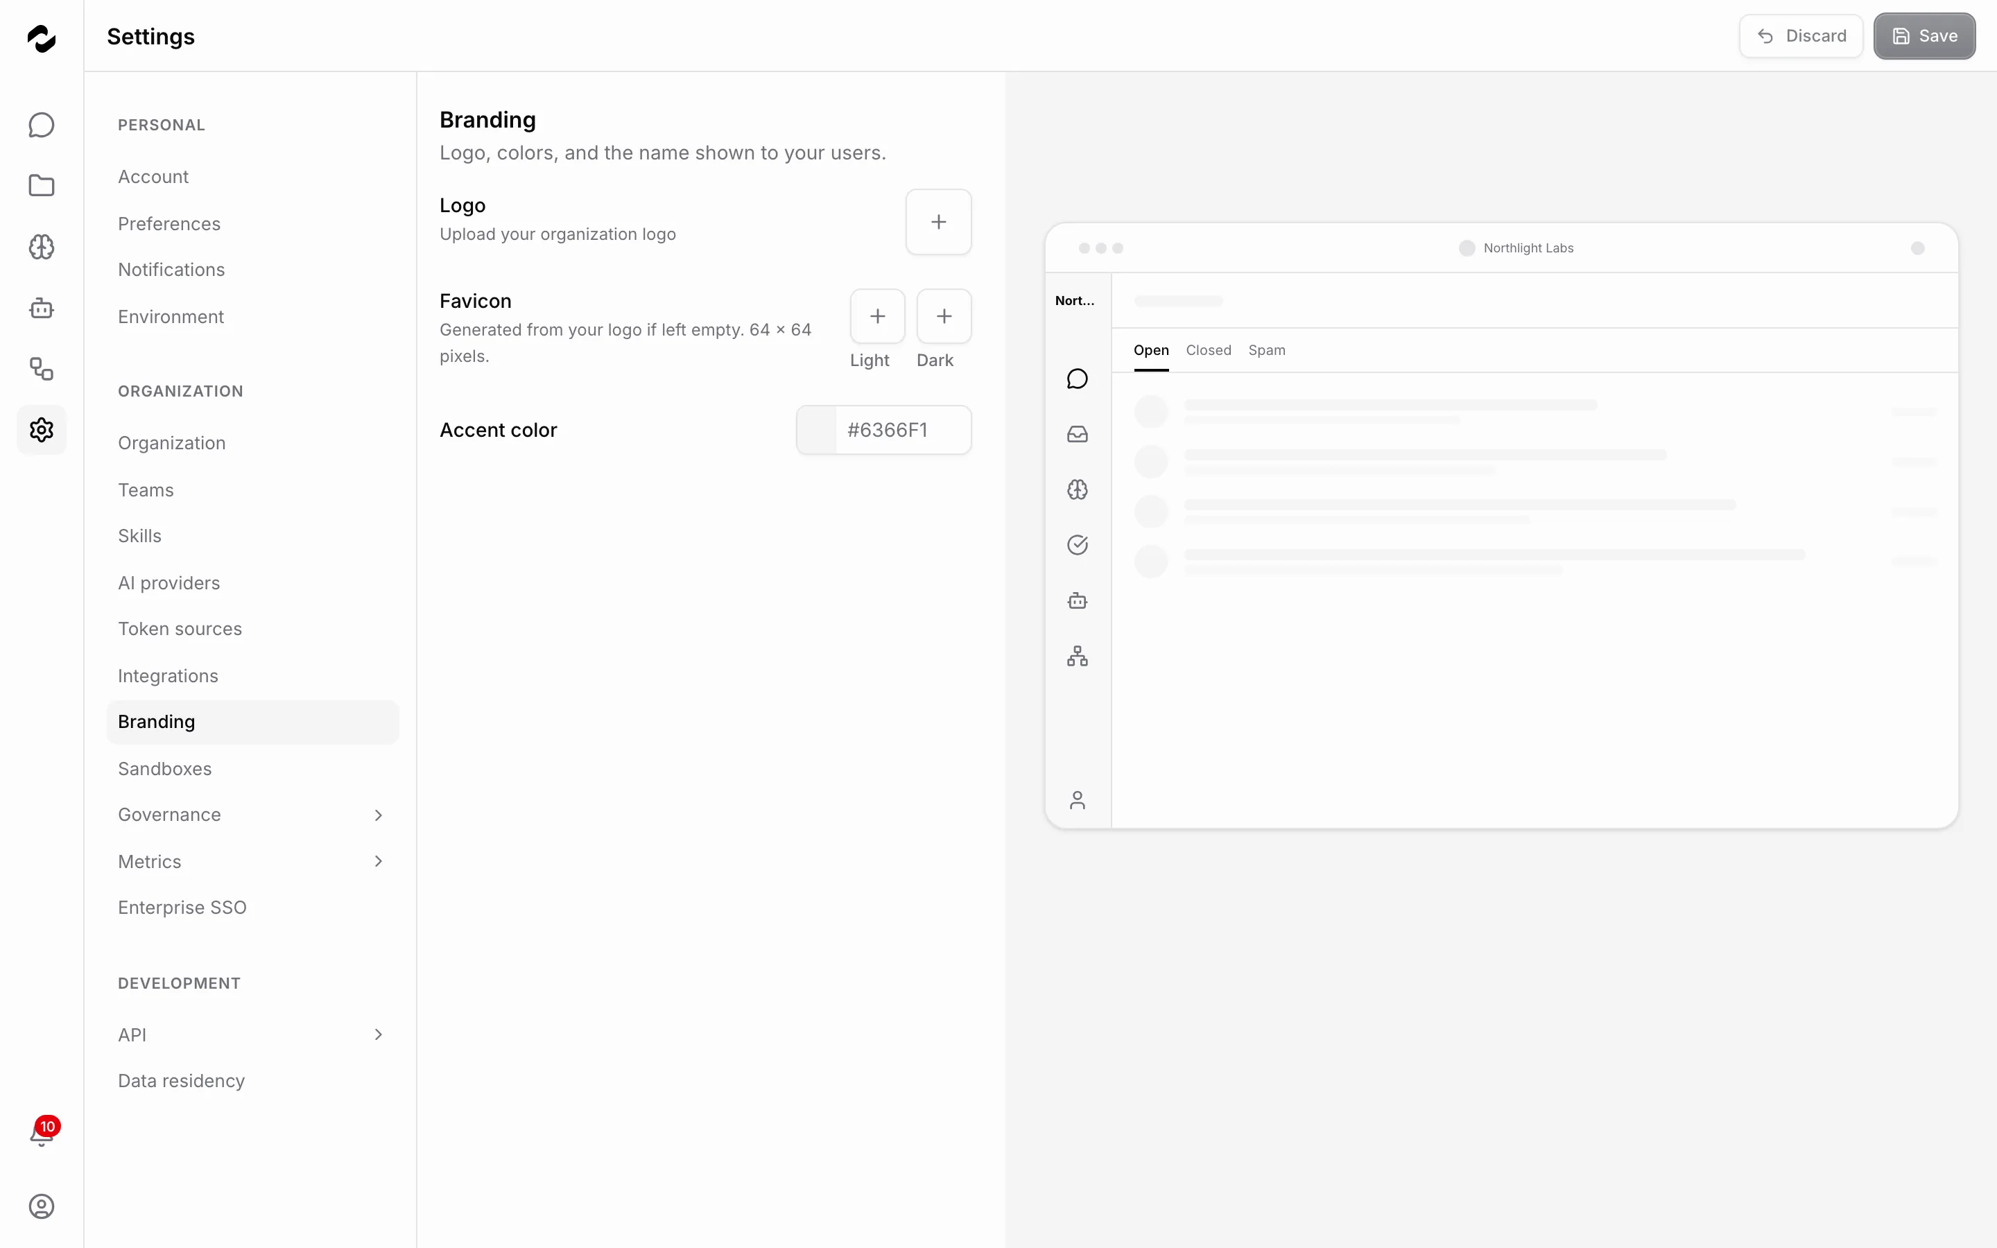Click the app logo in the top-left corner
The width and height of the screenshot is (1997, 1248).
point(42,38)
